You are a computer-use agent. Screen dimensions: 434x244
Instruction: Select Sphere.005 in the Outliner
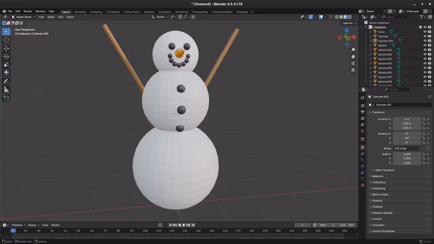click(384, 68)
